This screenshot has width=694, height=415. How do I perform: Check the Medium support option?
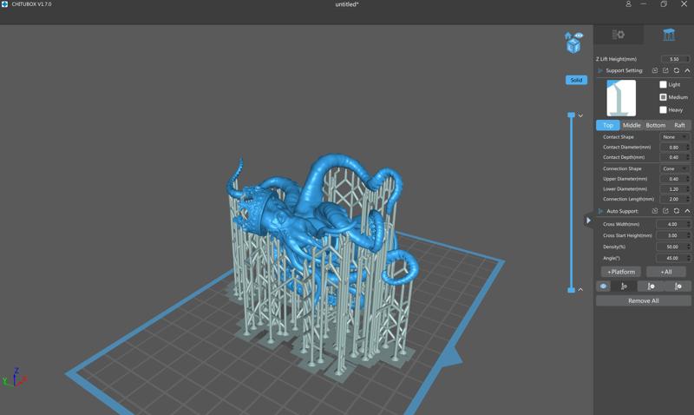click(663, 97)
